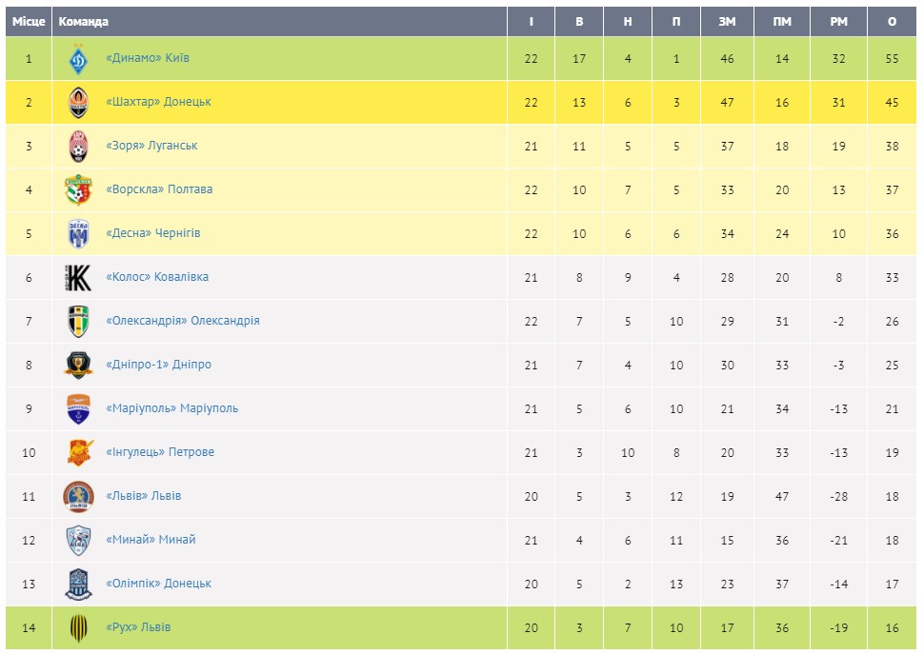Click the Shakhtar Donetsk club crest
Image resolution: width=924 pixels, height=654 pixels.
click(79, 103)
